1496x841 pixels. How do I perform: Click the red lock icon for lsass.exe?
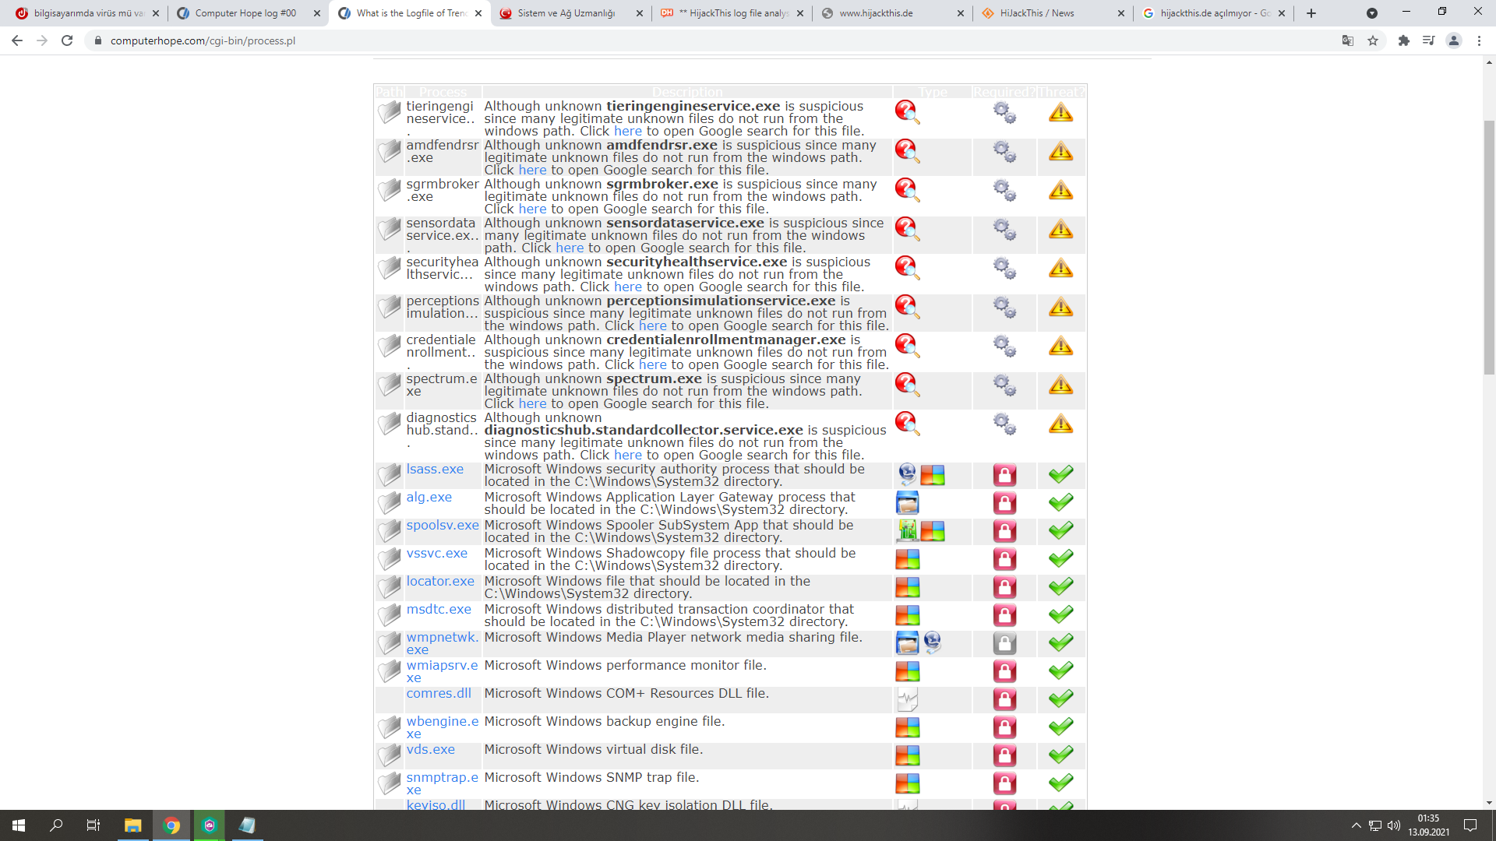(1004, 475)
